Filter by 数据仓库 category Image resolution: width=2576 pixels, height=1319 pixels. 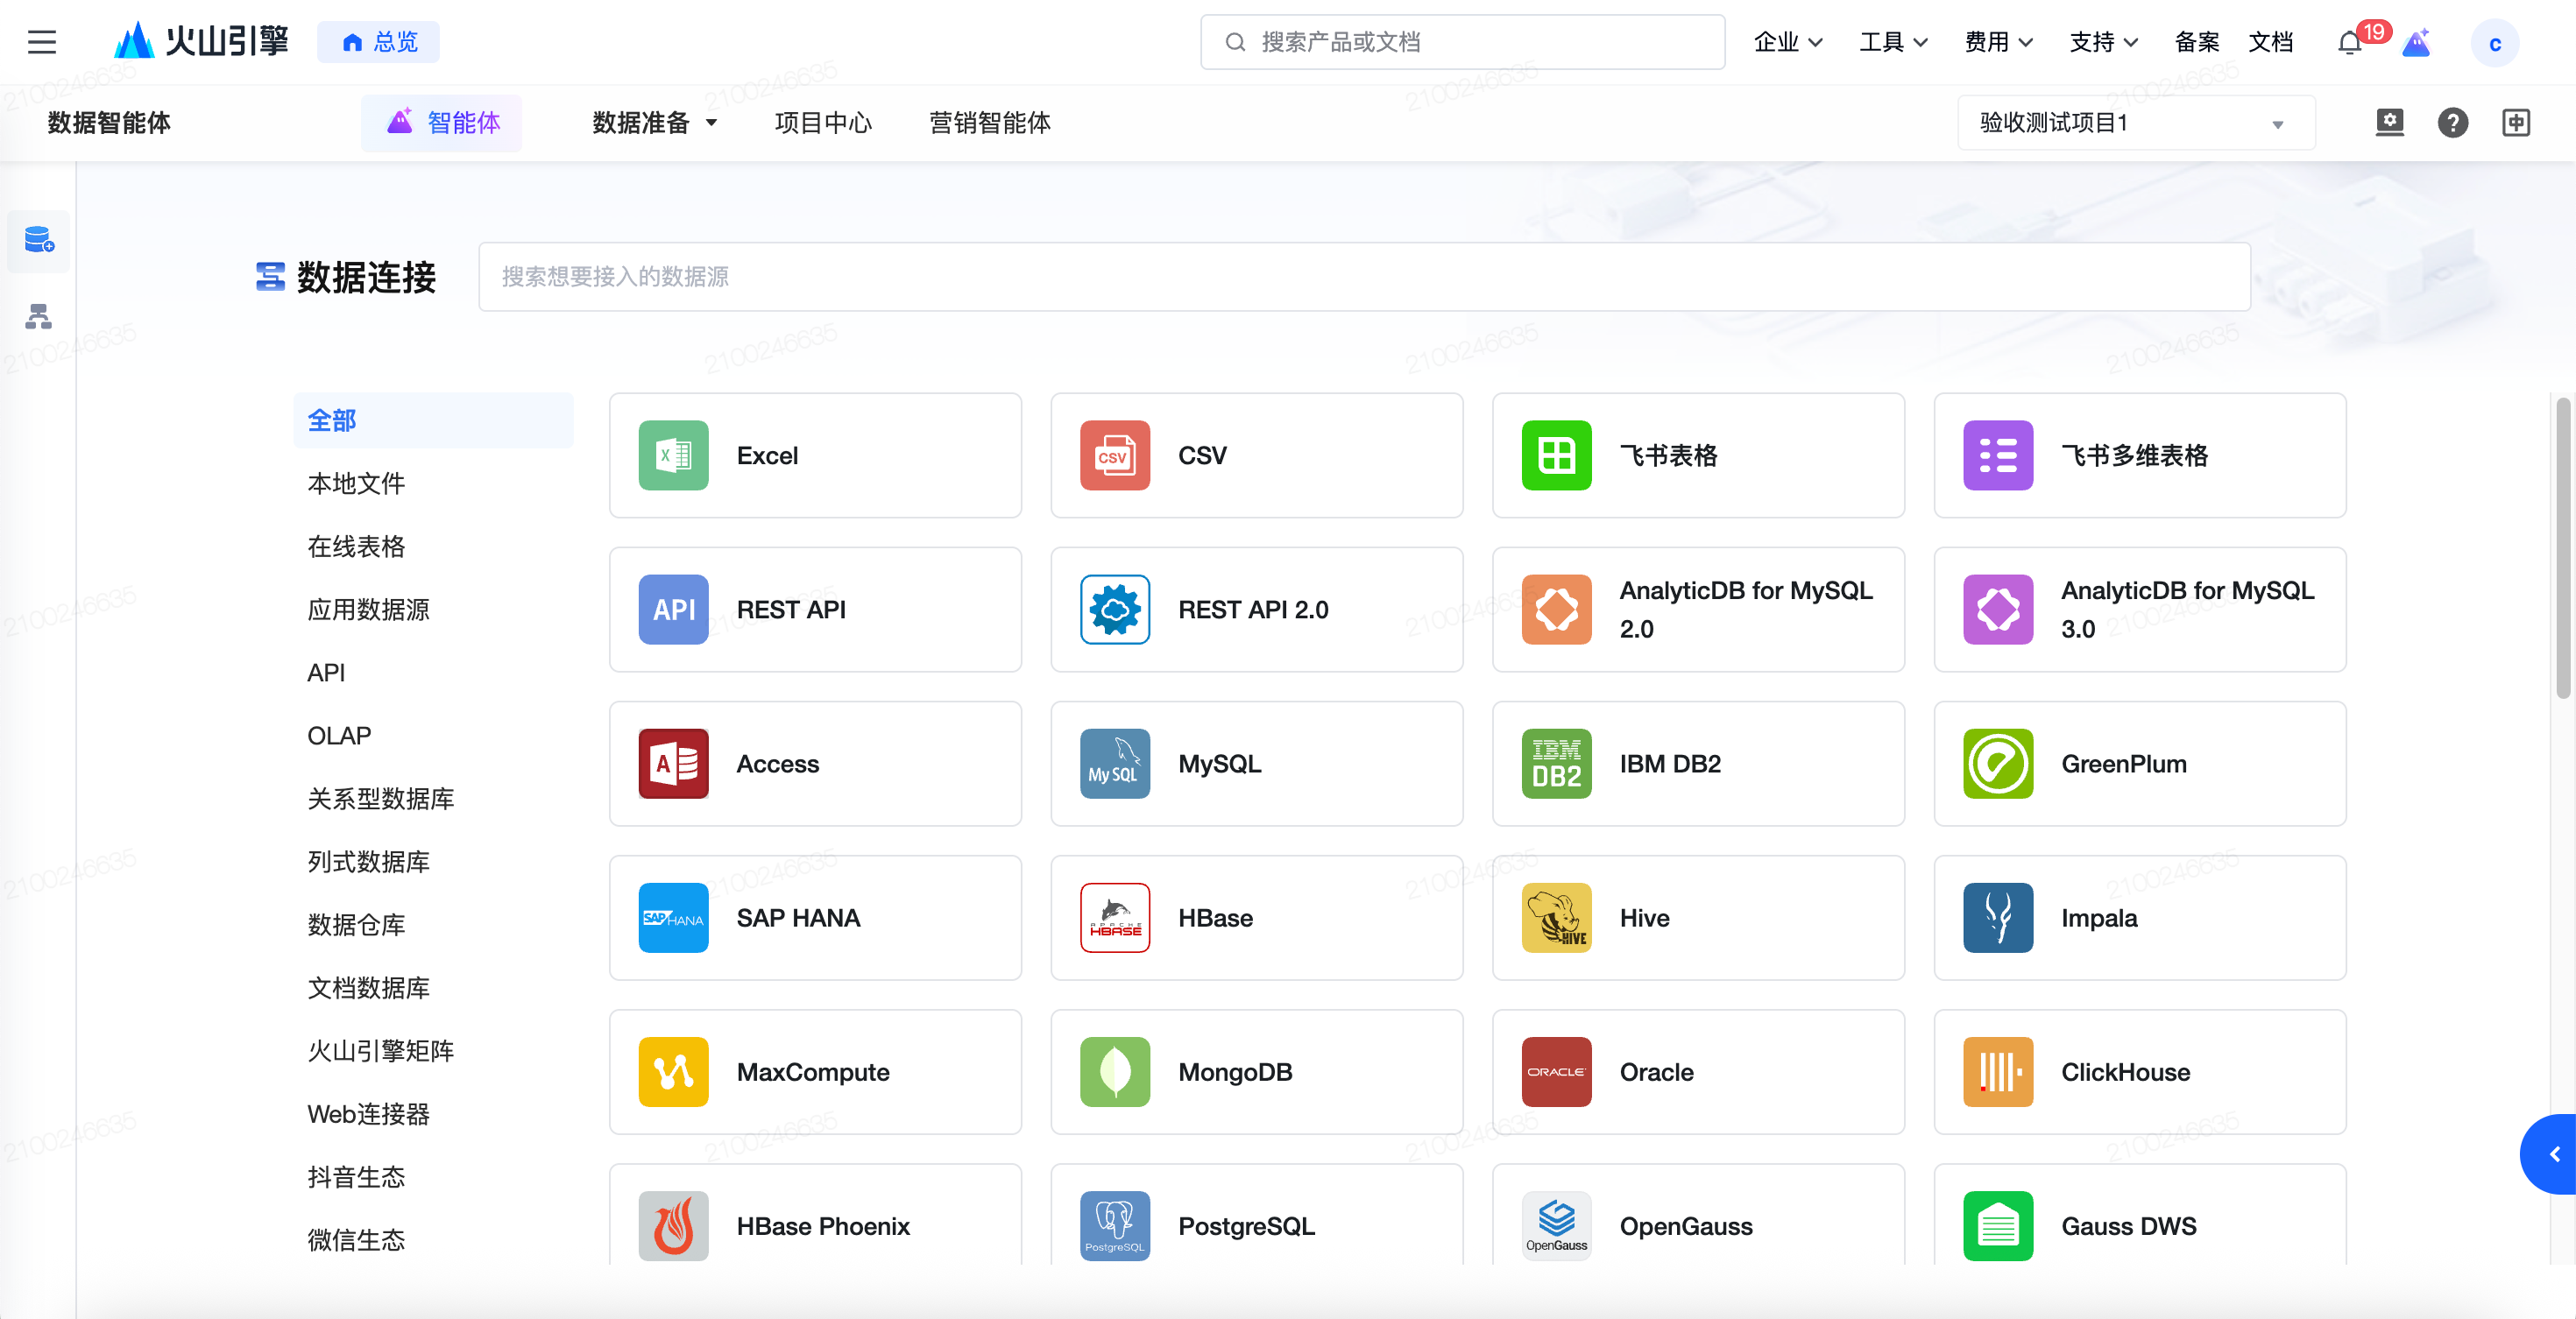tap(356, 924)
